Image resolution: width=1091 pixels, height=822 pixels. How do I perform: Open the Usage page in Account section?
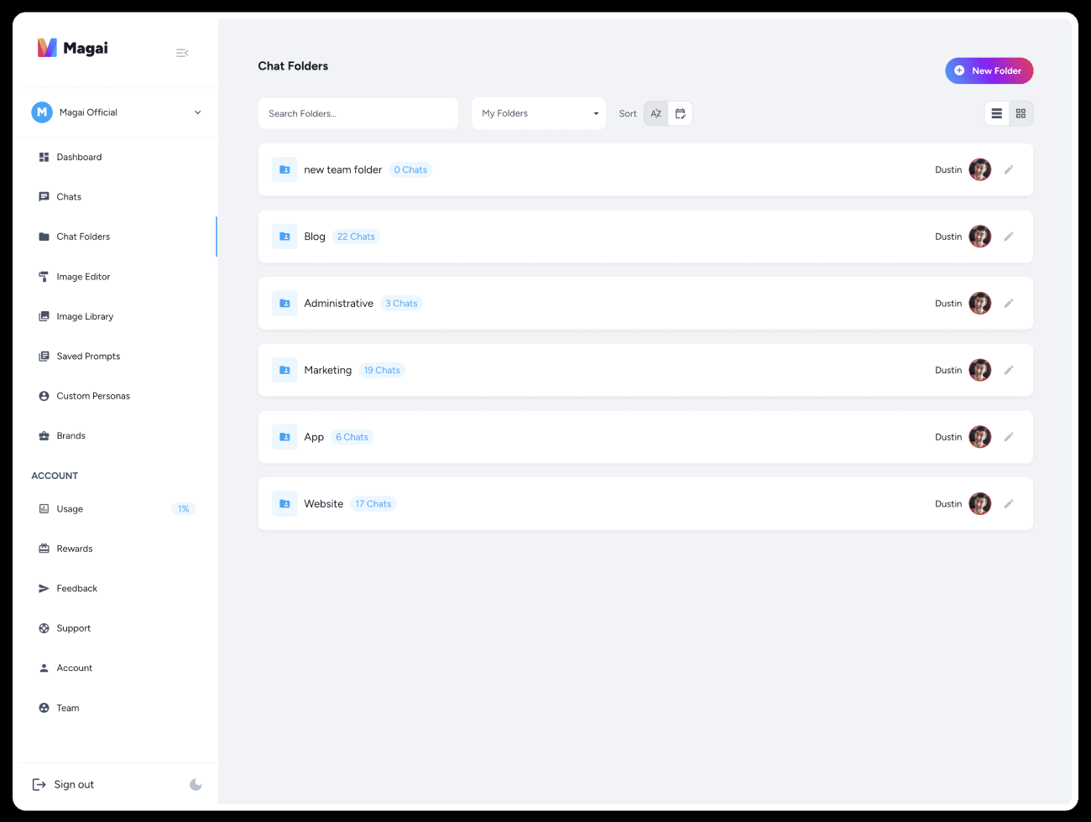point(70,509)
